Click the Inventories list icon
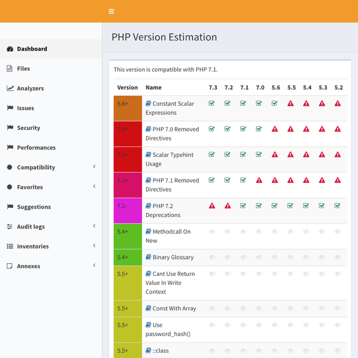This screenshot has width=358, height=358. (10, 246)
